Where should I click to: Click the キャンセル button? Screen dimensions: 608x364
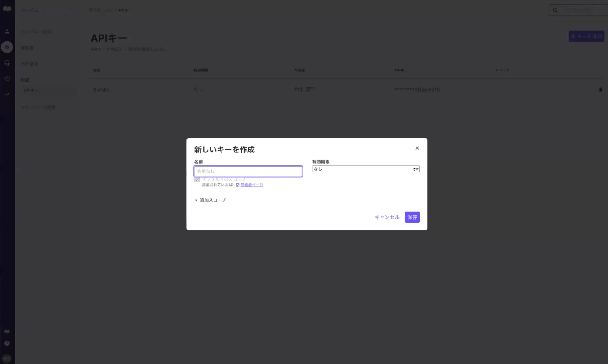pyautogui.click(x=387, y=217)
